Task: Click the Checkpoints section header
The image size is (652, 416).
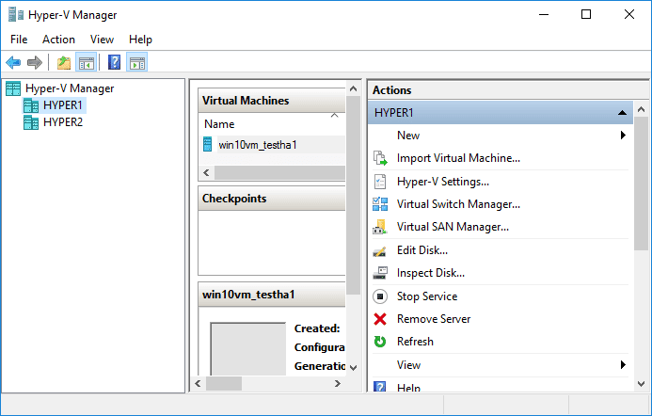Action: 272,199
